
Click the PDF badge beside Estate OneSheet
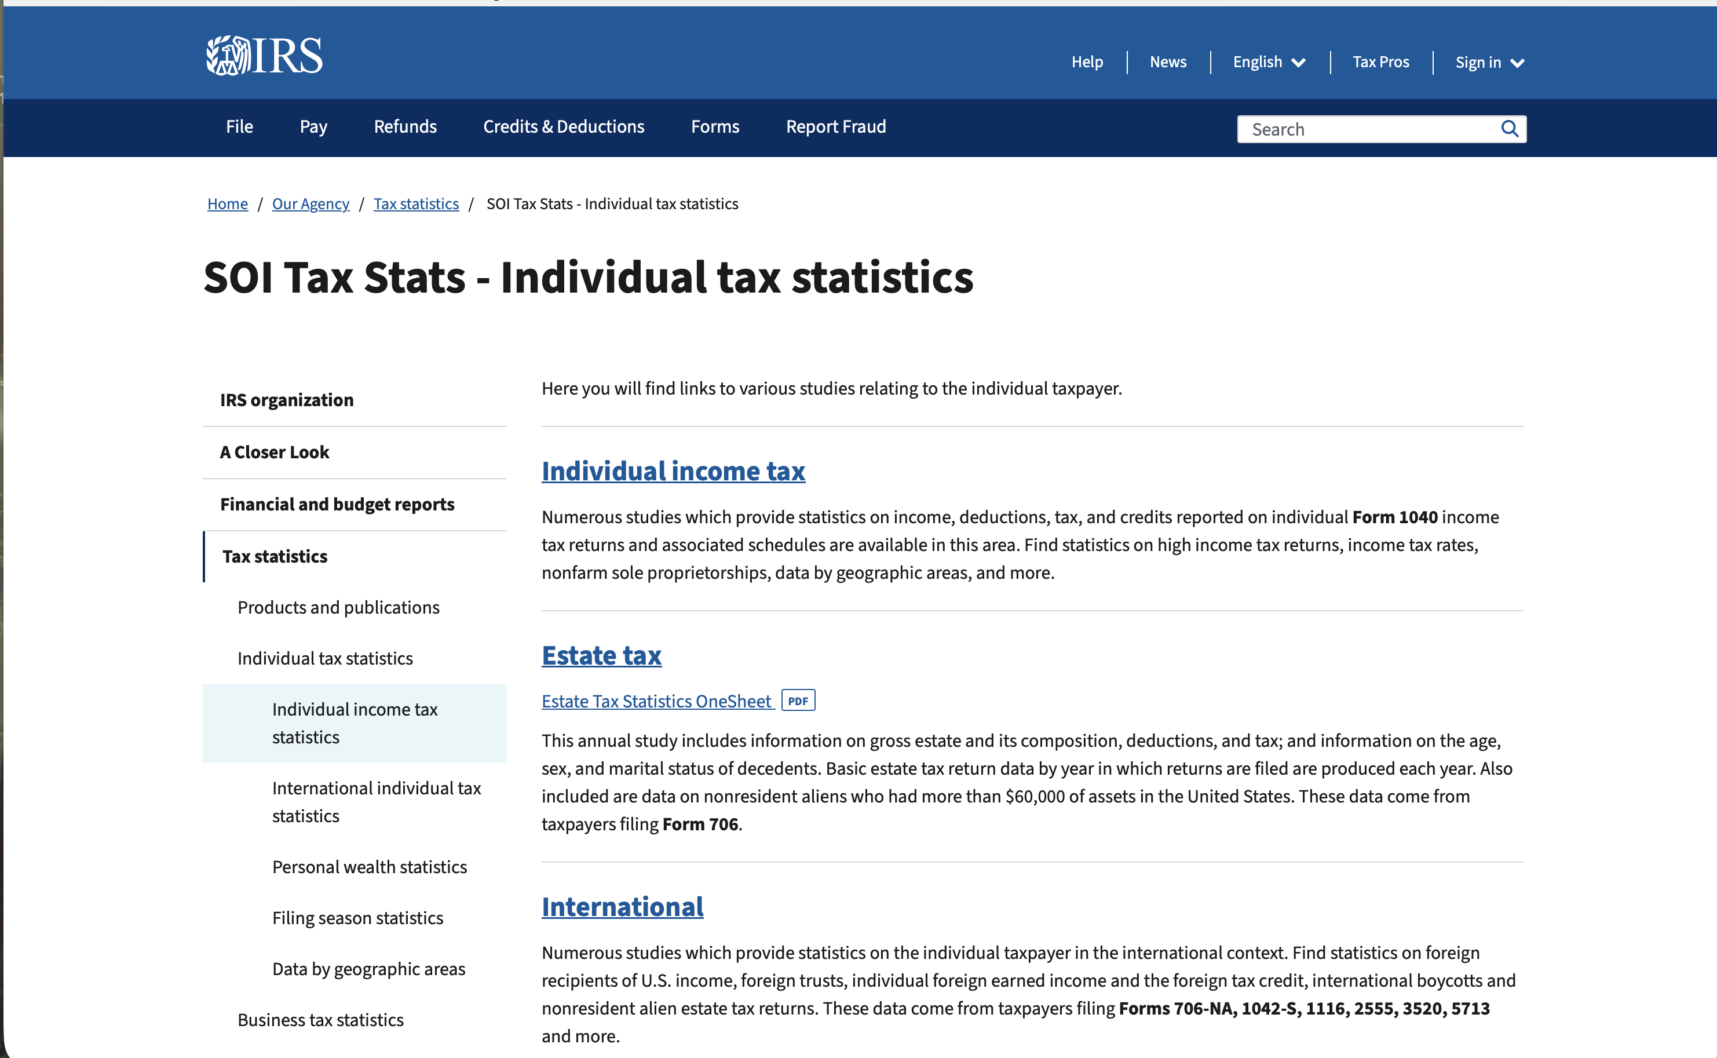click(x=797, y=701)
